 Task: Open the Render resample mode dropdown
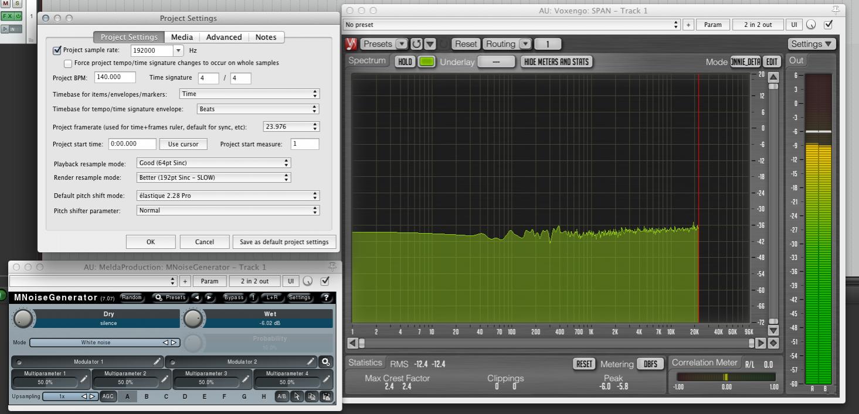tap(213, 177)
